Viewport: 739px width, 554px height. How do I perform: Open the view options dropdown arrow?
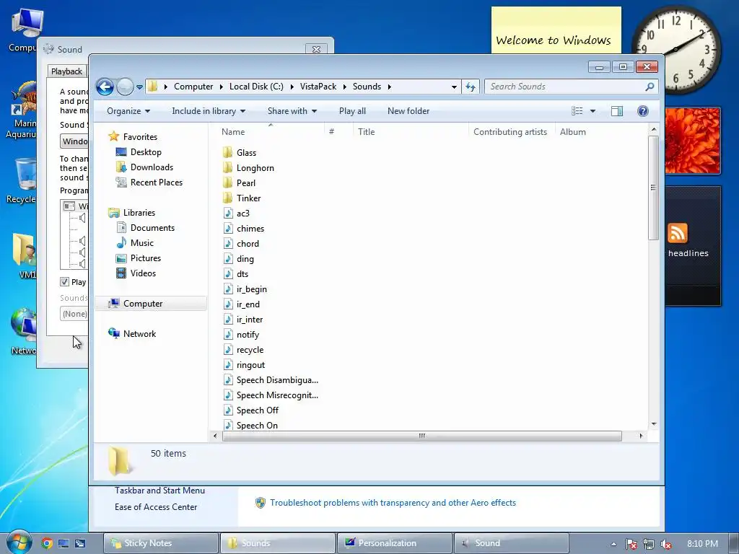[592, 111]
